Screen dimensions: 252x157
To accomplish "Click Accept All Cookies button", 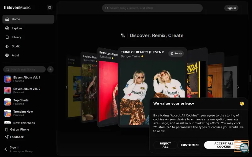I will click(x=223, y=145).
